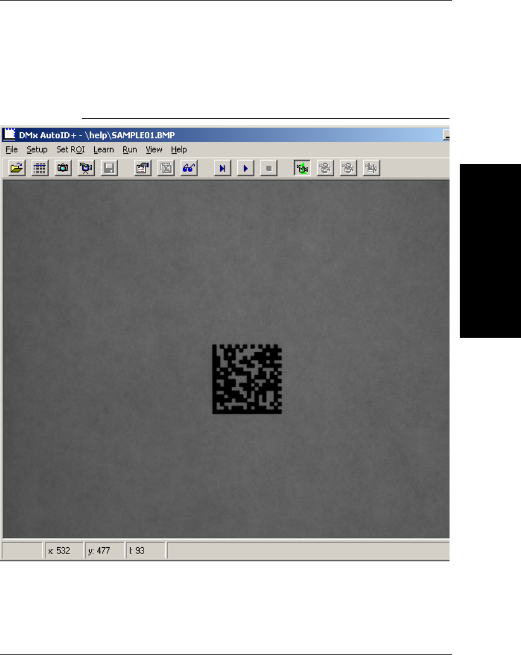This screenshot has width=521, height=655.
Task: Click the grid table toolbar icon
Action: (x=40, y=169)
